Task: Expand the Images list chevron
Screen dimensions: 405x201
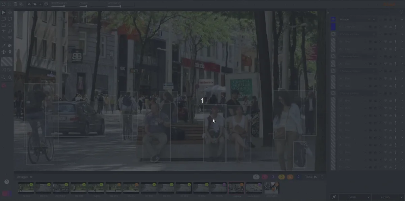Action: click(x=31, y=177)
